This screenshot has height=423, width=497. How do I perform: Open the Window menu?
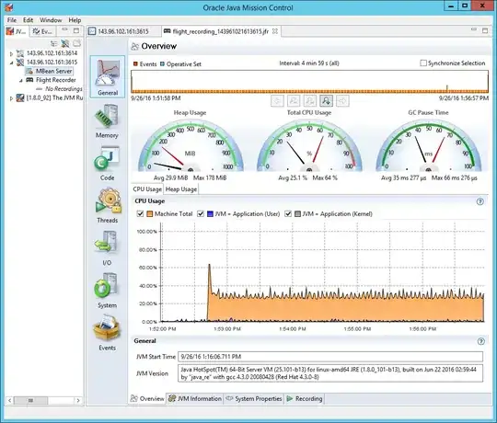click(51, 20)
